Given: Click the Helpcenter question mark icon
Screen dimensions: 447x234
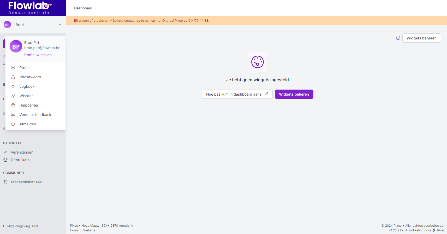Looking at the screenshot, I should tap(13, 105).
